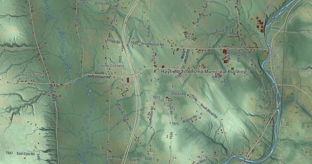Select the Hites Rd label

(x=149, y=31)
